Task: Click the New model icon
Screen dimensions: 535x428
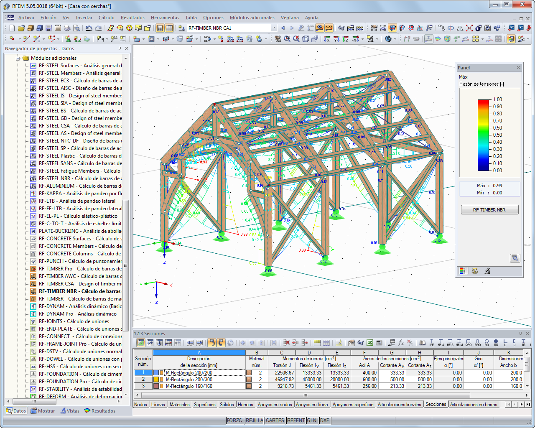Action: [x=12, y=28]
